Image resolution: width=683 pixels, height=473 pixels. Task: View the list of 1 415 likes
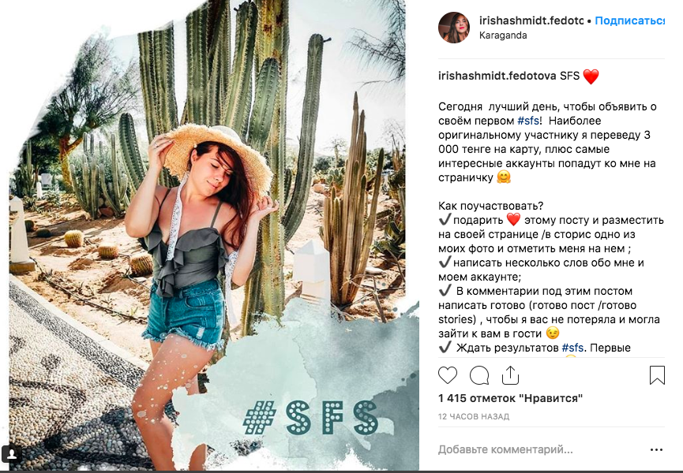[510, 398]
